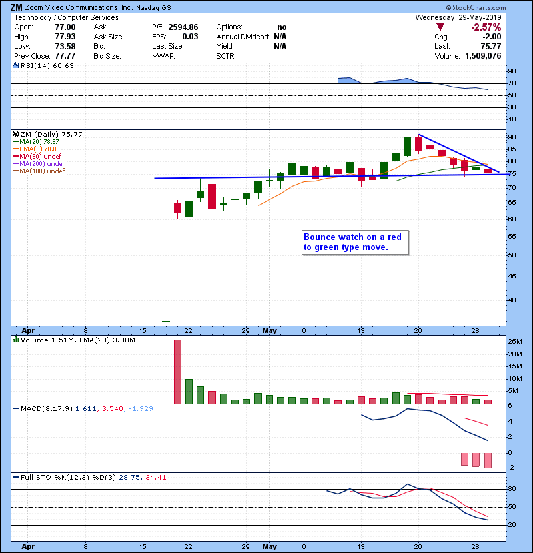This screenshot has width=533, height=553.
Task: Click the -2 label on MACD axis
Action: coord(511,468)
